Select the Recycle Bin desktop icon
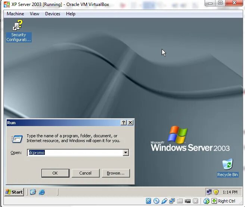 pyautogui.click(x=227, y=168)
